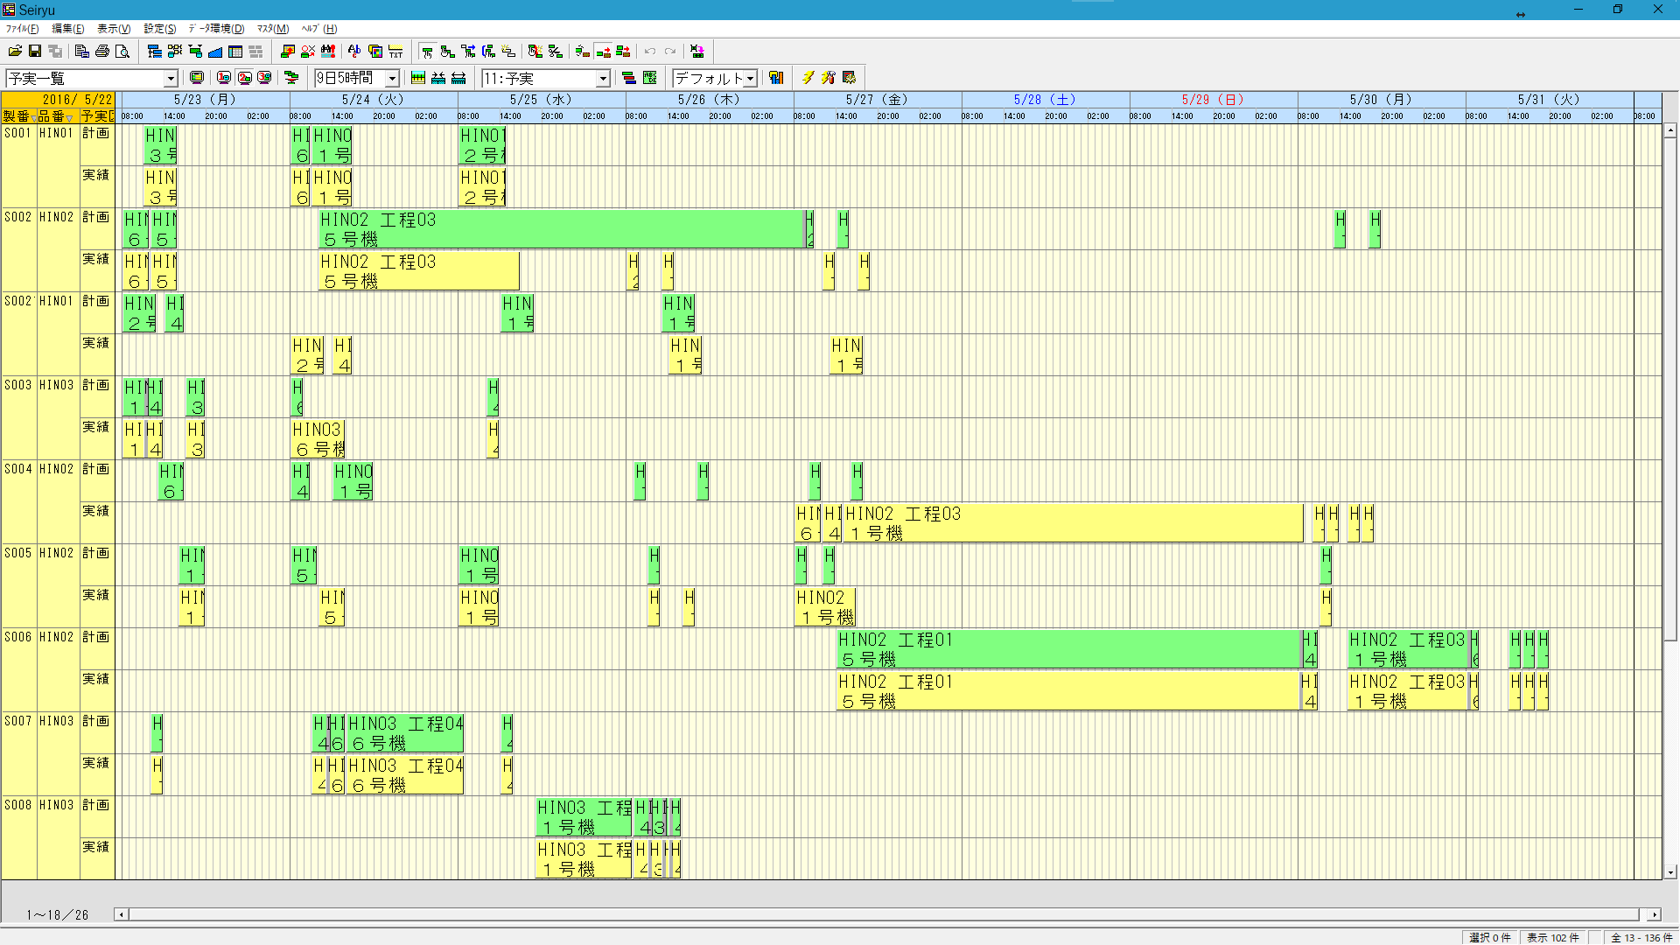1680x945 pixels.
Task: Click the TXT text display icon
Action: click(x=395, y=52)
